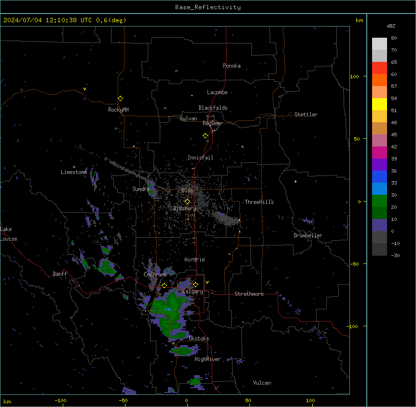
Task: Click the -30 value on the dBZ scale
Action: [x=395, y=255]
